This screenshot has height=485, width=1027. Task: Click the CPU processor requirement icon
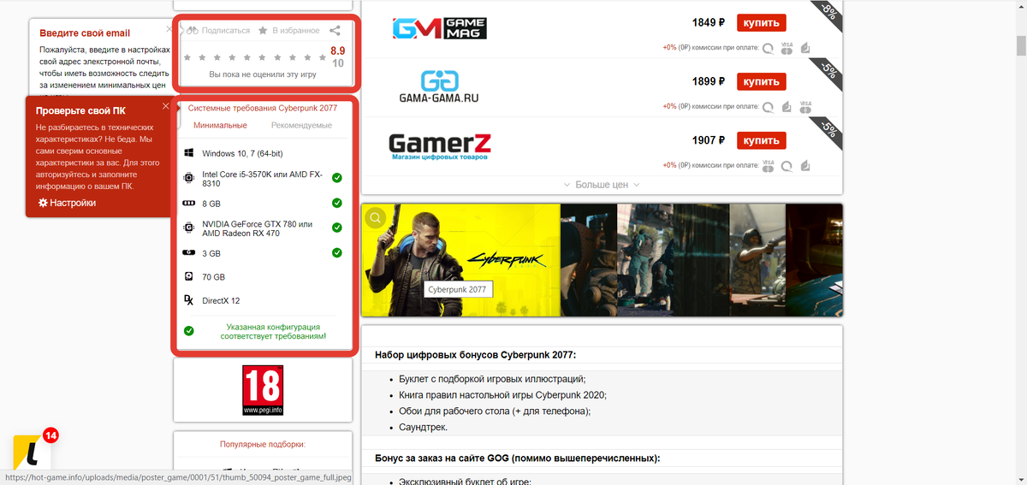tap(188, 178)
